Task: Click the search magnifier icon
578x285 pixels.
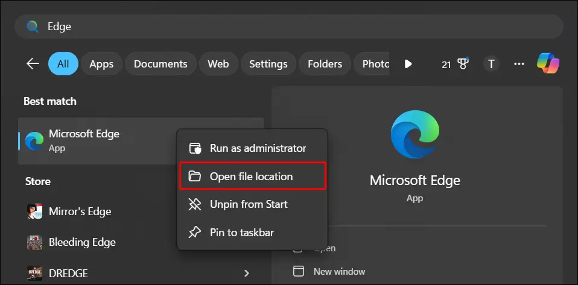Action: (x=33, y=27)
